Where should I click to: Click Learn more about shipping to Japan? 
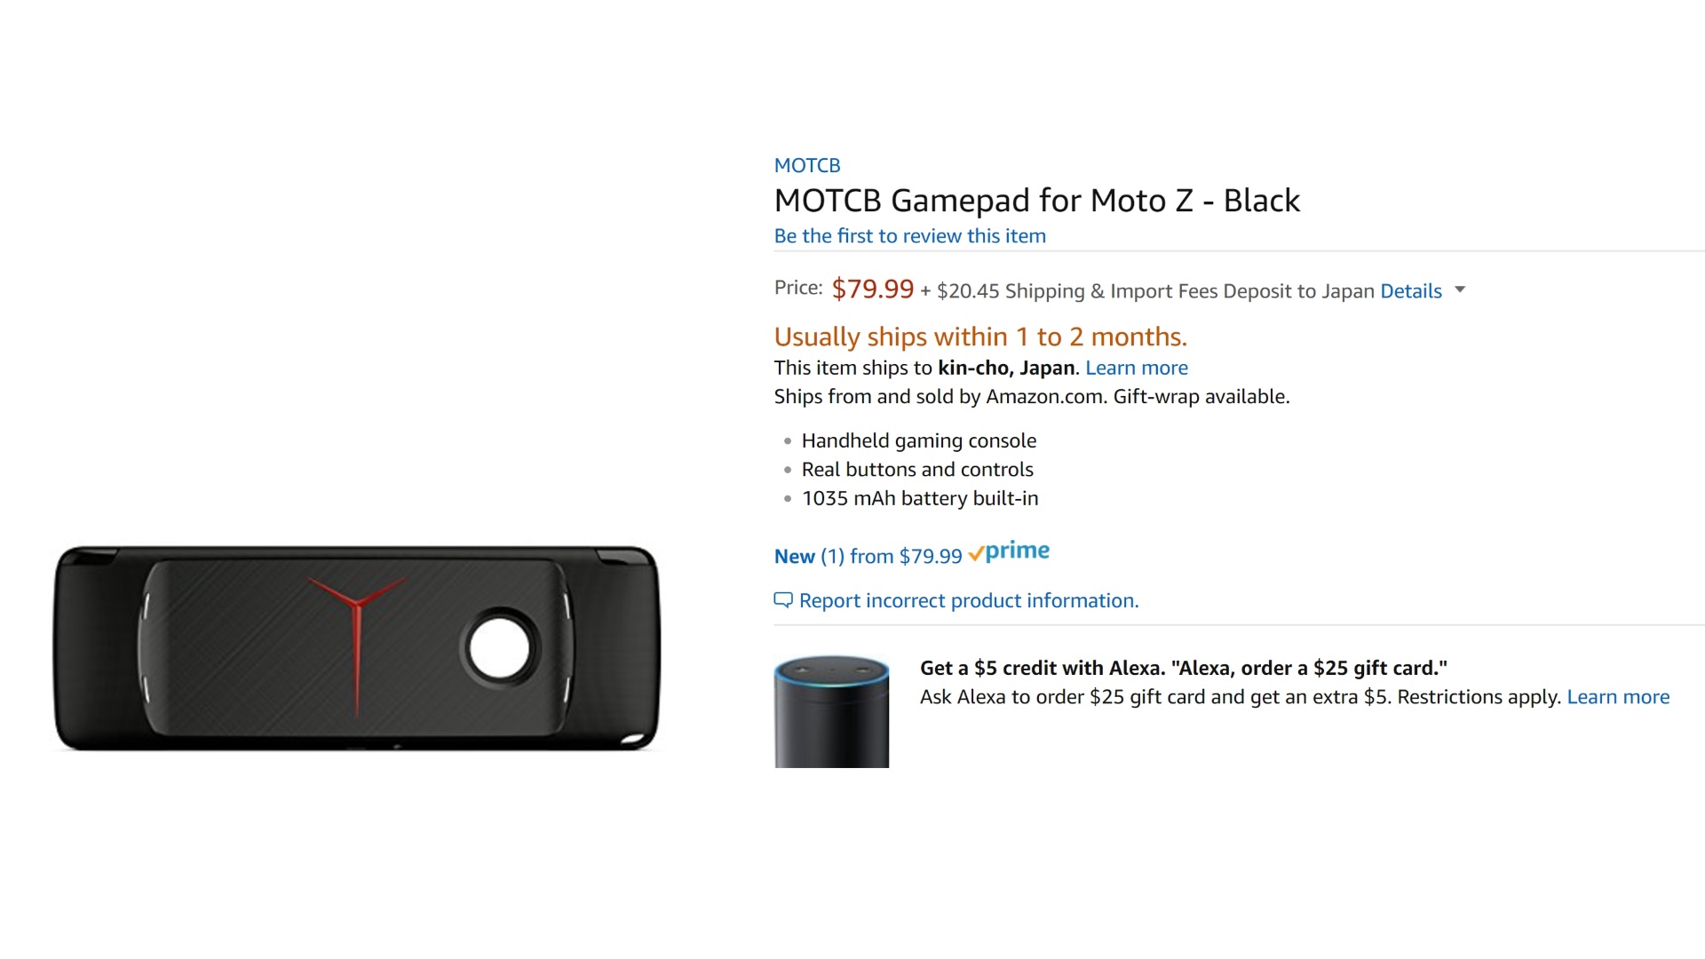1136,368
